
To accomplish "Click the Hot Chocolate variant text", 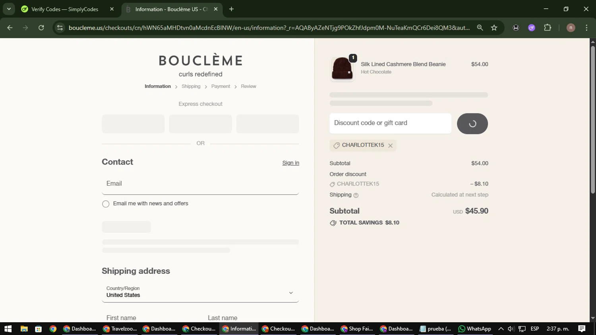I will click(376, 72).
